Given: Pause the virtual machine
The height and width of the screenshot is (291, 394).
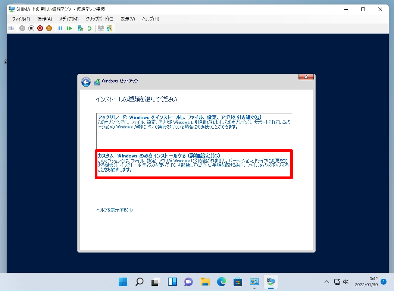Looking at the screenshot, I should (x=60, y=28).
